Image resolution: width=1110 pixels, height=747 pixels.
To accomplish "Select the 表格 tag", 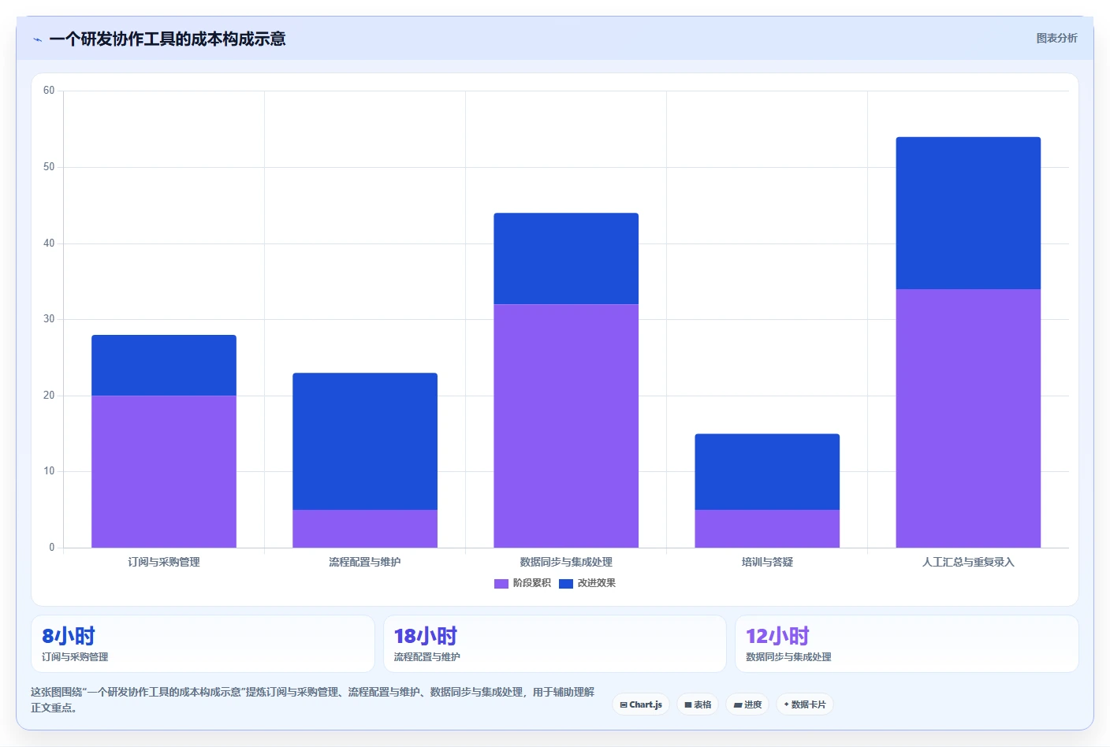I will coord(698,704).
